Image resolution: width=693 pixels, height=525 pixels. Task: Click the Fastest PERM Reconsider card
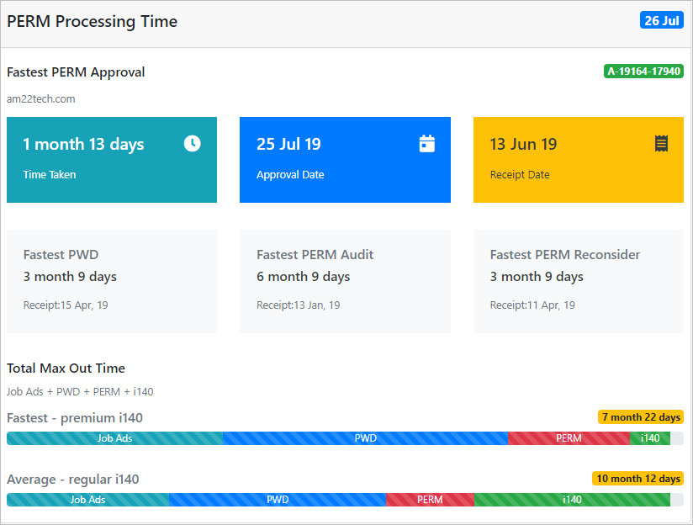coord(579,281)
